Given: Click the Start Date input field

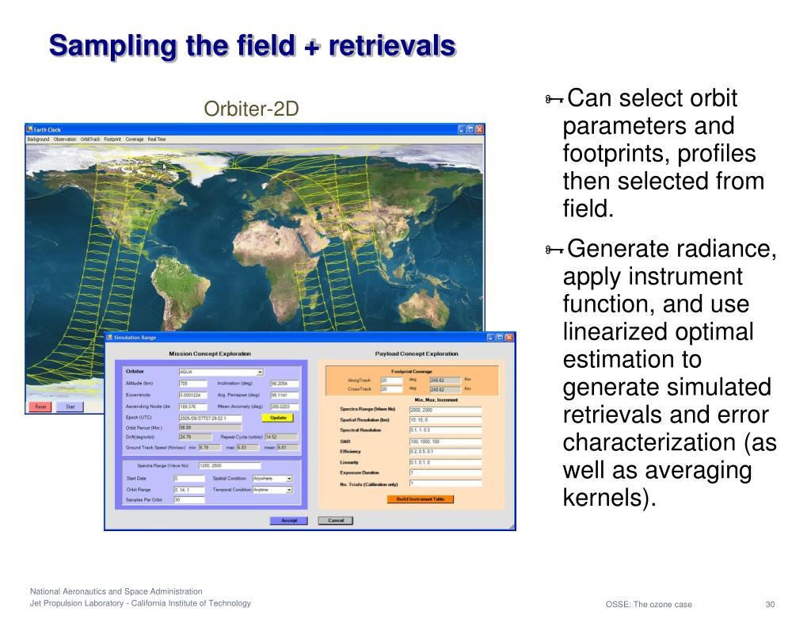Looking at the screenshot, I should click(x=189, y=479).
